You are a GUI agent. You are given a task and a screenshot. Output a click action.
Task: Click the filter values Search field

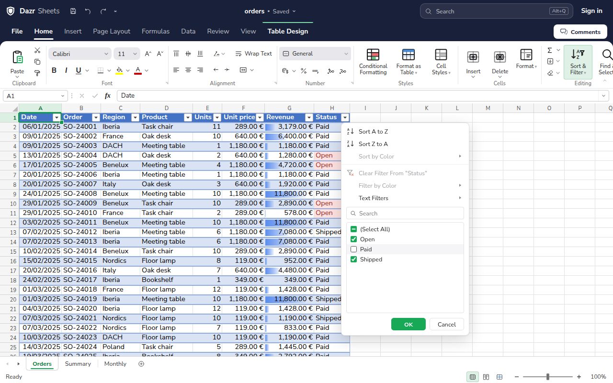405,213
